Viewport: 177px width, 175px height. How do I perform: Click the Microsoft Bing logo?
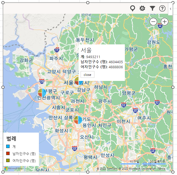tap(13, 168)
